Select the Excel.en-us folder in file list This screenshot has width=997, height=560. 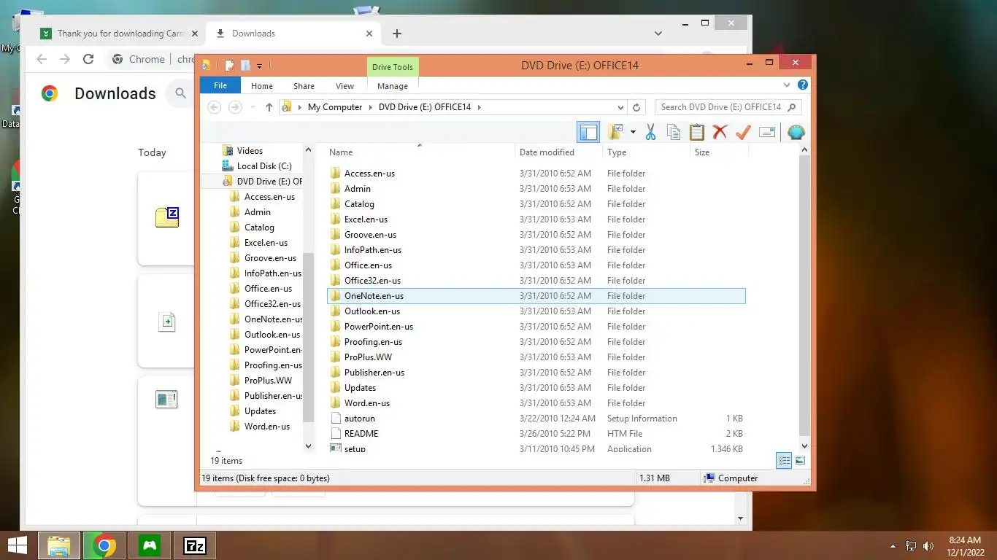point(366,219)
